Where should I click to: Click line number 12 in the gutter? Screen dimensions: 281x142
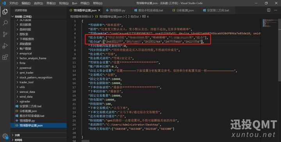click(74, 67)
